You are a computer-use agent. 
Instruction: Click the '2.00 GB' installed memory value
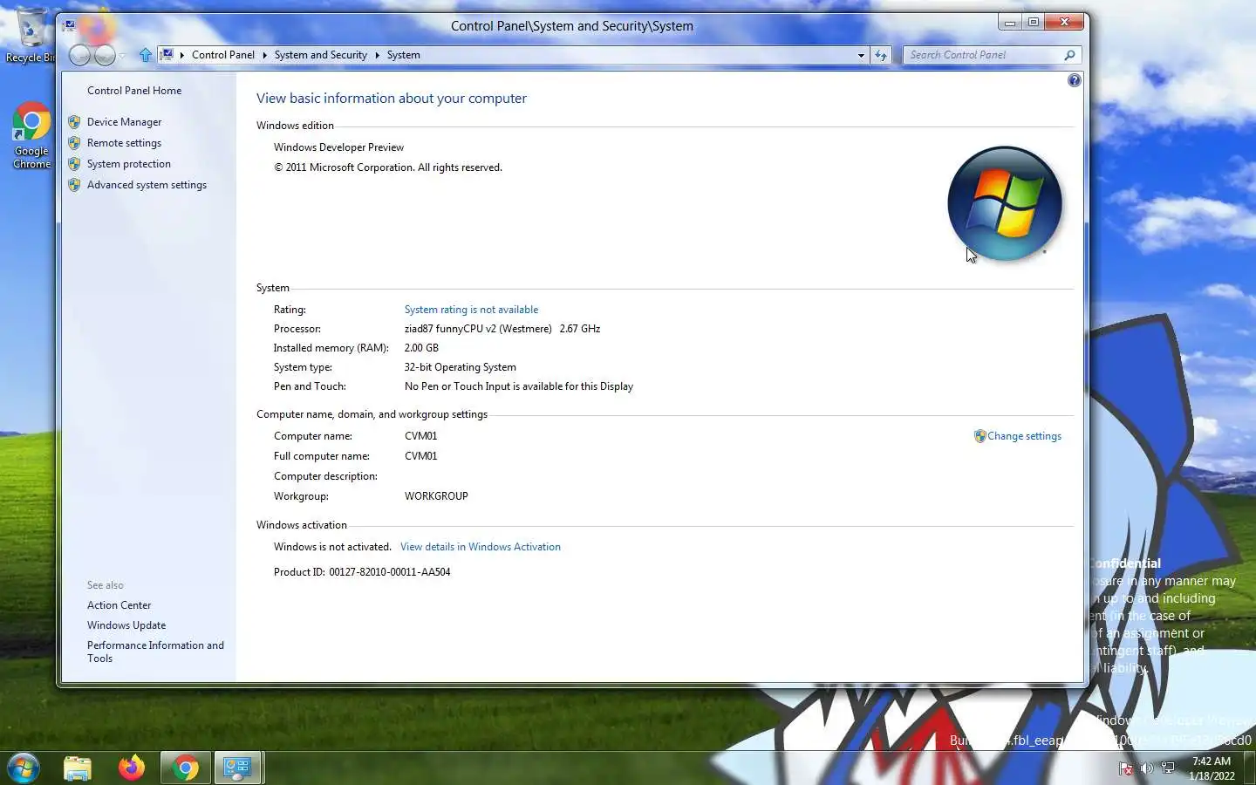[x=421, y=348]
